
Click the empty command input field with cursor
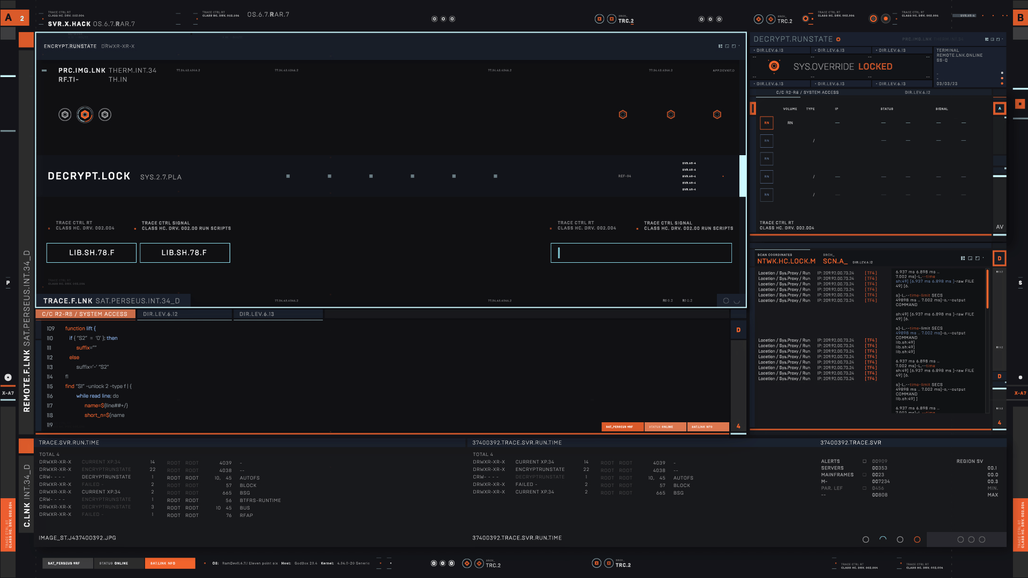pyautogui.click(x=641, y=253)
